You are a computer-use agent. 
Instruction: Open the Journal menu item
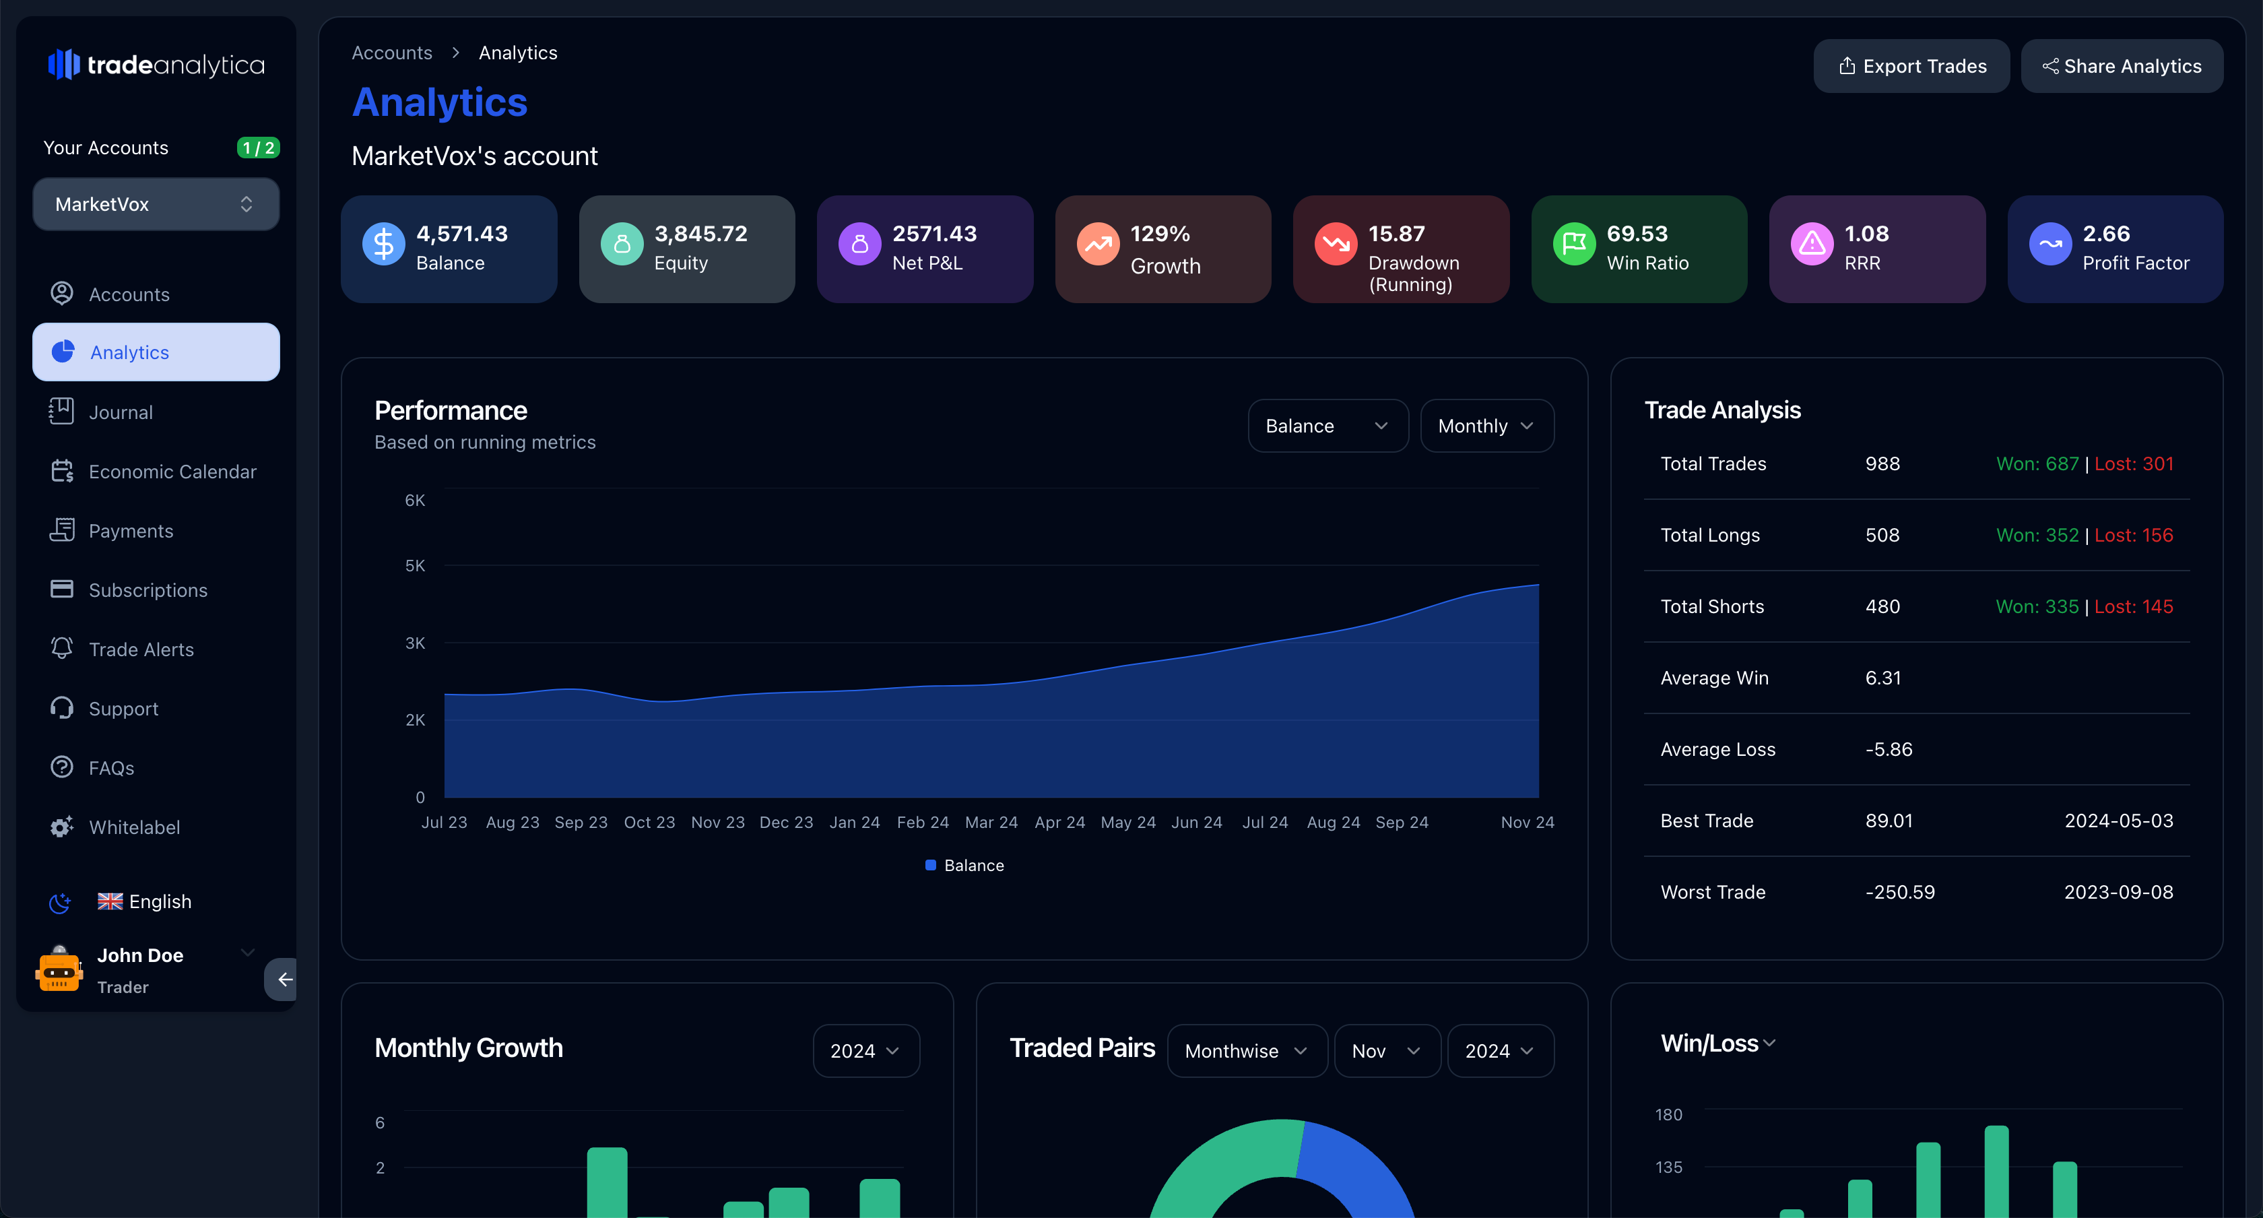point(156,411)
